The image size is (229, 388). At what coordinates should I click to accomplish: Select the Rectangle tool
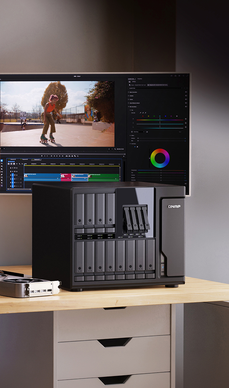(2, 177)
